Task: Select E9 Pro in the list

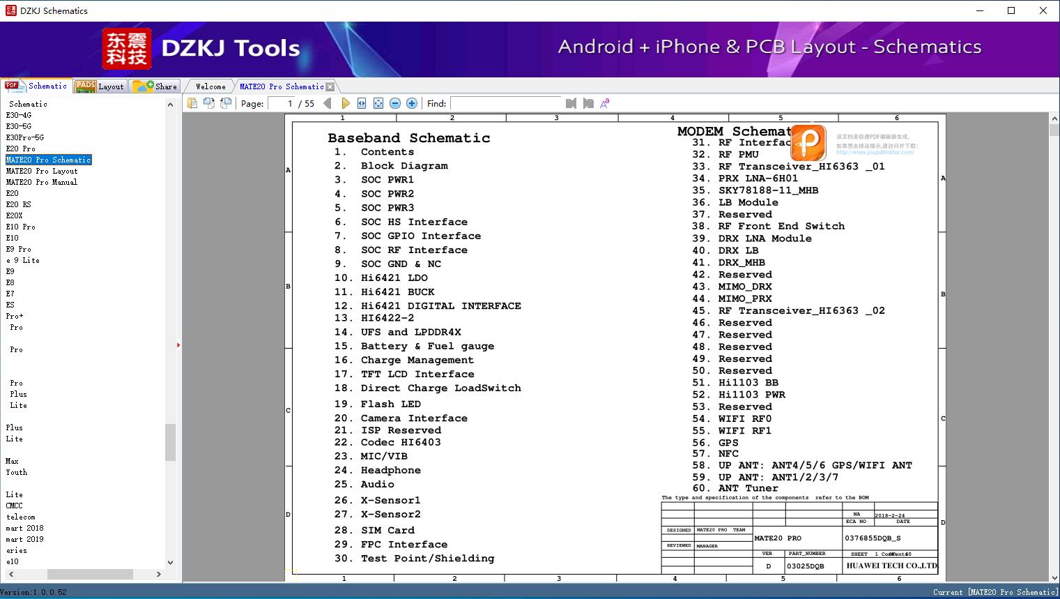Action: click(x=19, y=249)
